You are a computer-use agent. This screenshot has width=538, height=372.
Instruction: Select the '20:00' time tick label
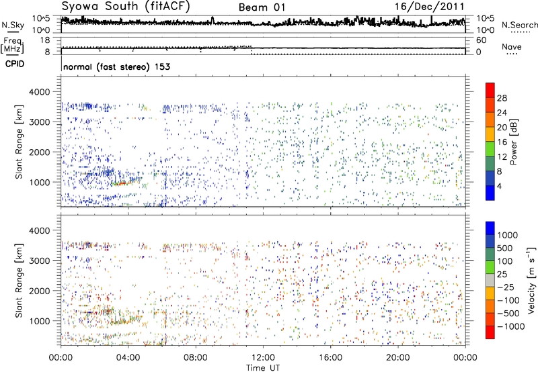tap(397, 357)
